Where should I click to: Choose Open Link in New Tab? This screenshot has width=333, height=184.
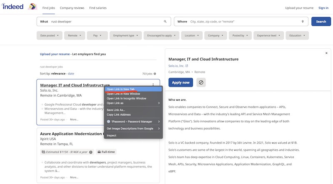[133, 89]
